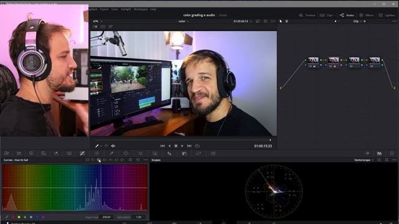
Task: Switch to Lum Vs Sat curve icon
Action: [x=111, y=160]
